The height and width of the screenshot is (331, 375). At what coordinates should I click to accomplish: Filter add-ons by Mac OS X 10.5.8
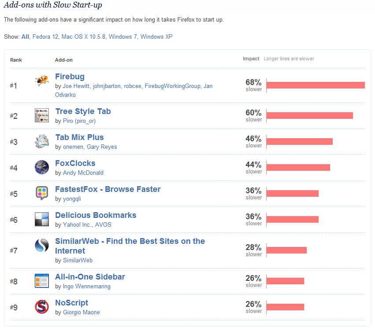(x=84, y=37)
